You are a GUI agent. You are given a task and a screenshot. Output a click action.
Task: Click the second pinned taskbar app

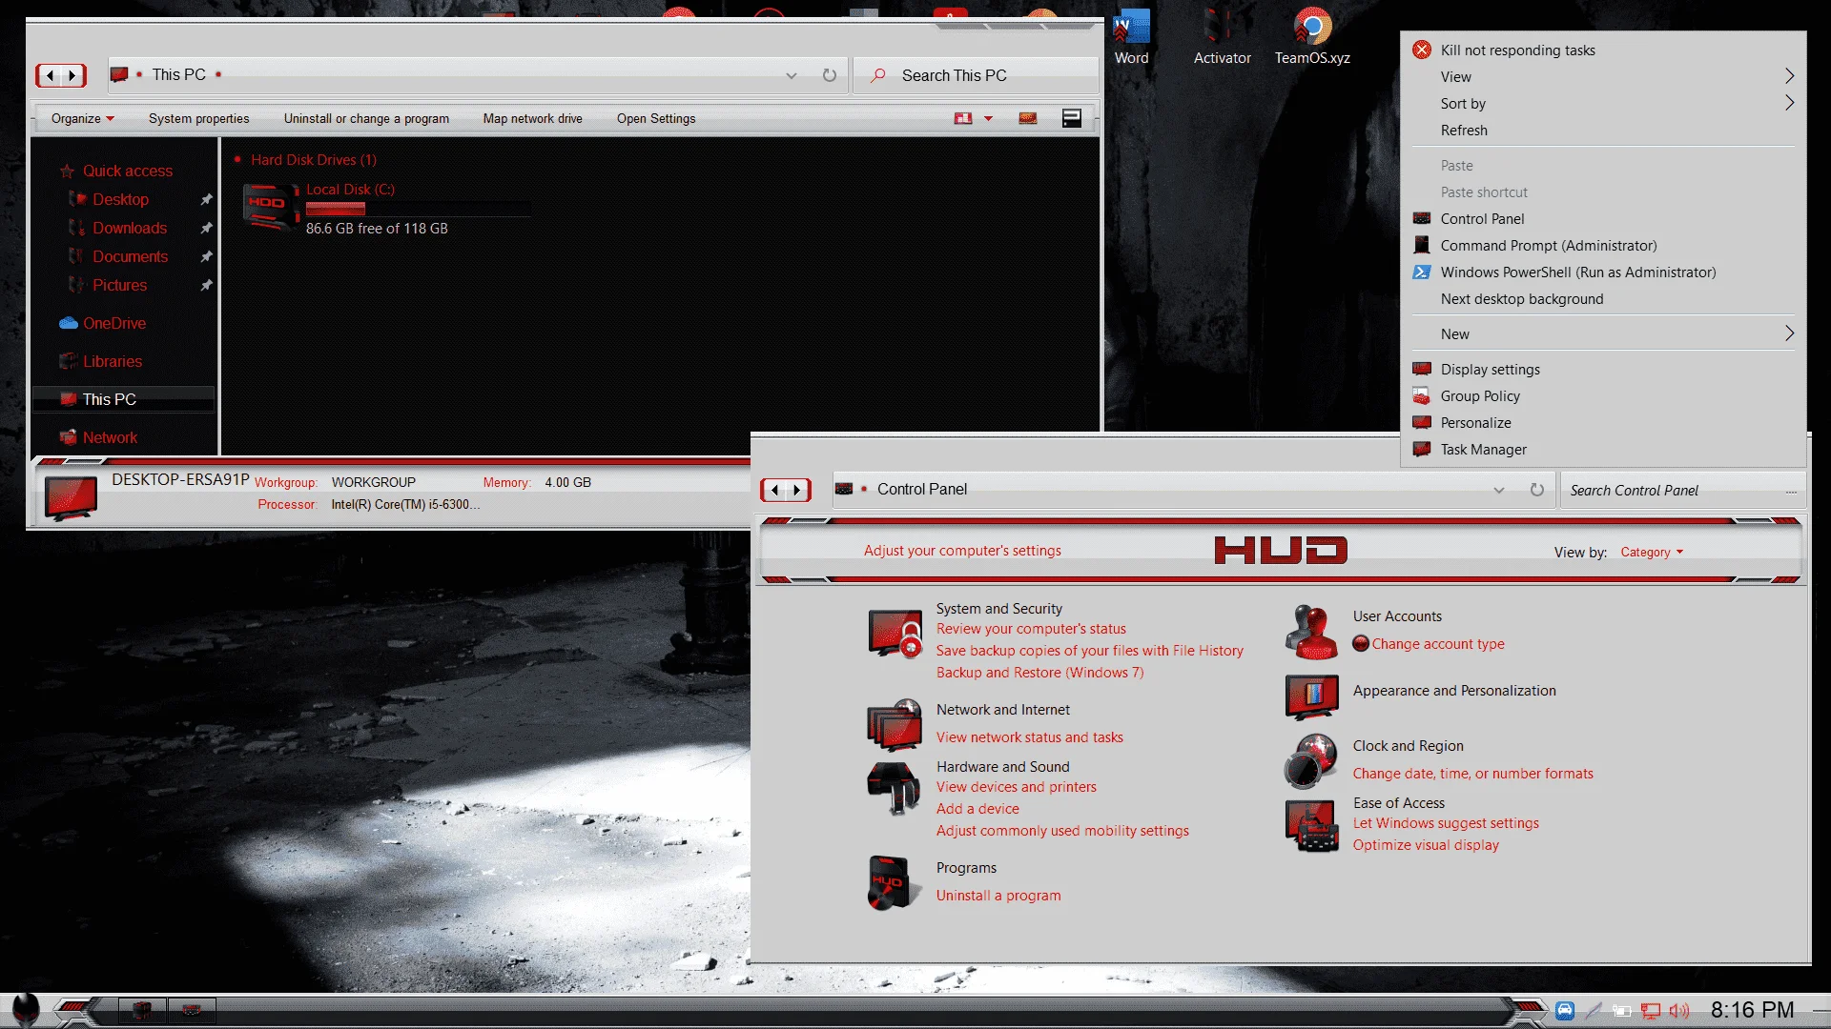192,1010
